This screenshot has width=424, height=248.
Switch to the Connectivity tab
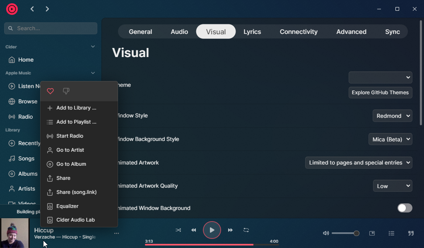coord(298,31)
